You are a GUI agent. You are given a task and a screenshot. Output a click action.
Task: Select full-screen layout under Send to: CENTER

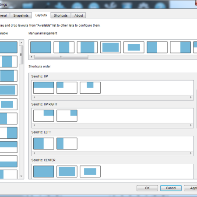point(44,172)
